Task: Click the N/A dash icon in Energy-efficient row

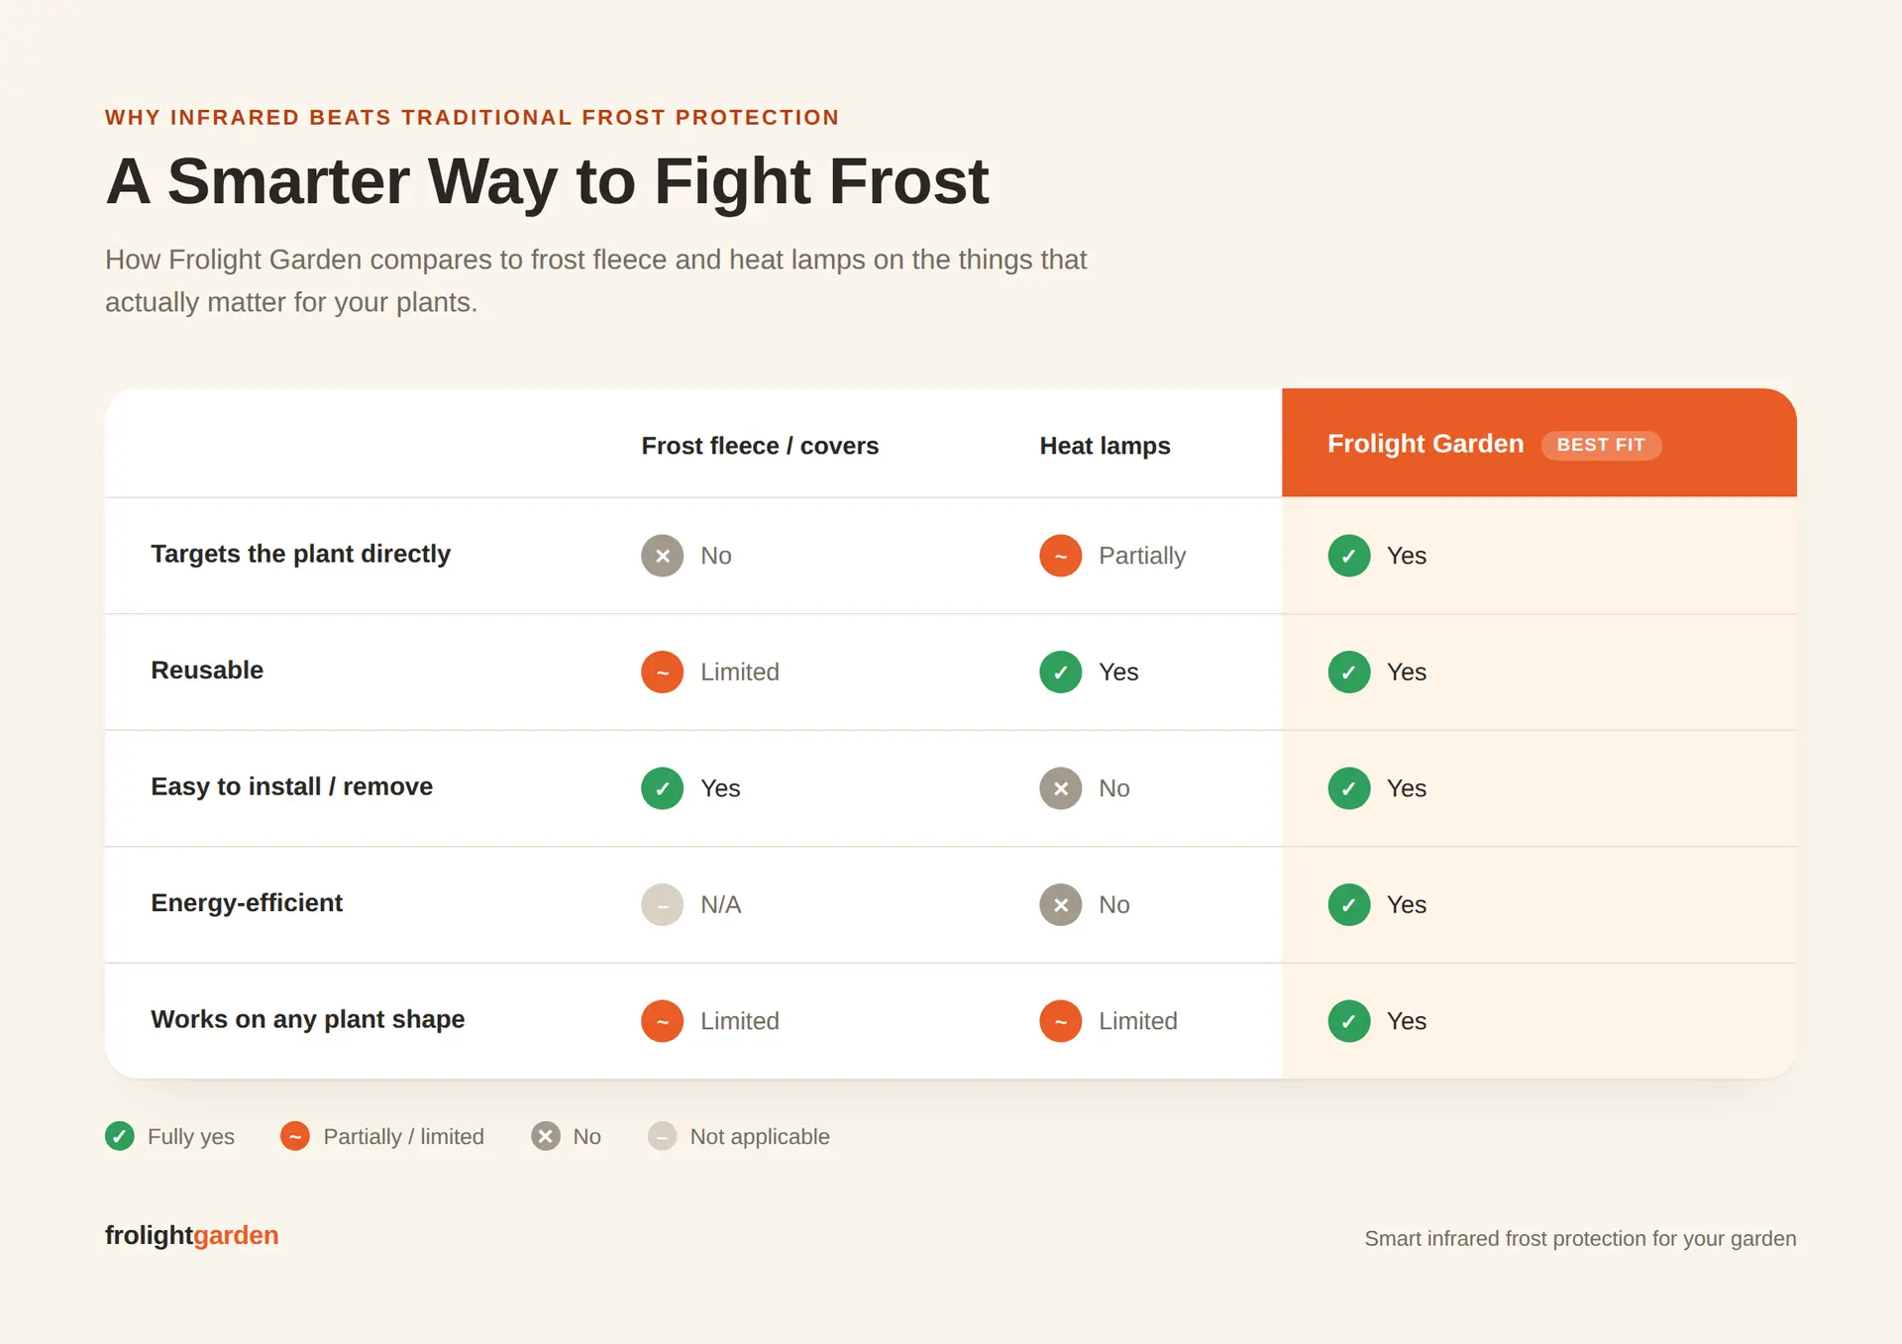Action: tap(662, 904)
